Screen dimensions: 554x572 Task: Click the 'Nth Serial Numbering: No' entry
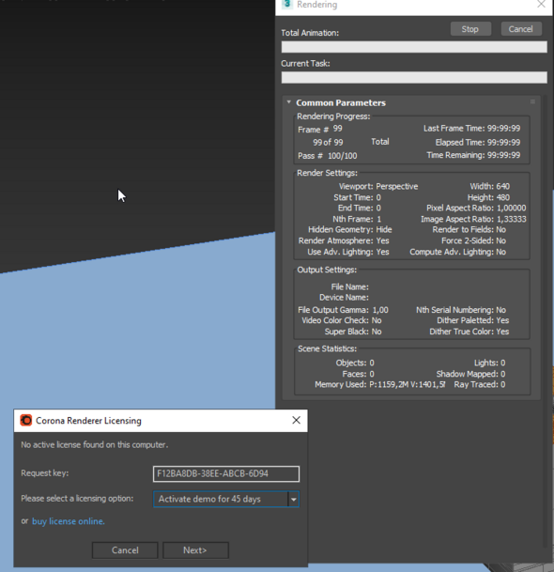(x=461, y=310)
